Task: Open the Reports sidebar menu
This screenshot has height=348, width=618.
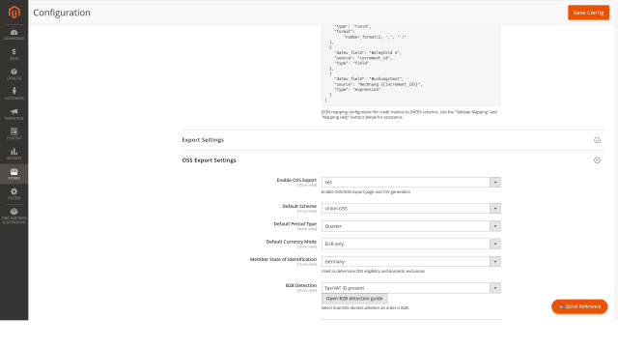Action: 14,154
